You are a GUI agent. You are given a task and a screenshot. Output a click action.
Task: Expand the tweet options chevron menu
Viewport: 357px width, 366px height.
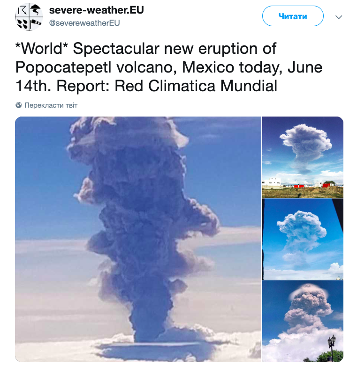(x=339, y=16)
